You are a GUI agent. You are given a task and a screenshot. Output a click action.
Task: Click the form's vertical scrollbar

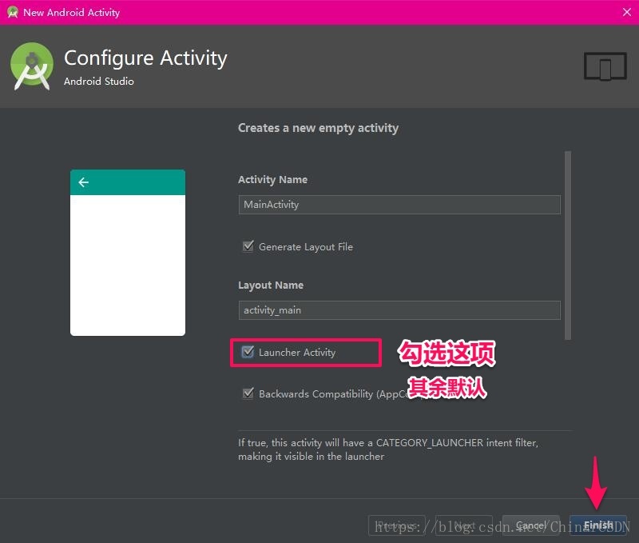coord(568,246)
